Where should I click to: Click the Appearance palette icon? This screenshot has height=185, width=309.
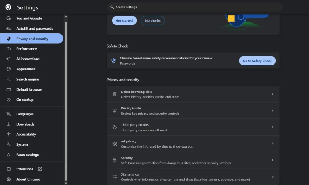pyautogui.click(x=9, y=69)
